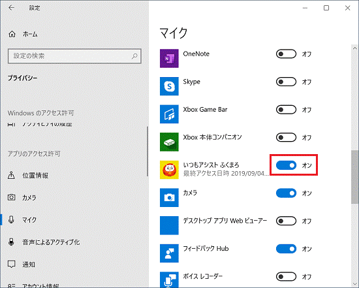Click the search magnifier icon
This screenshot has height=288, width=359.
(134, 56)
